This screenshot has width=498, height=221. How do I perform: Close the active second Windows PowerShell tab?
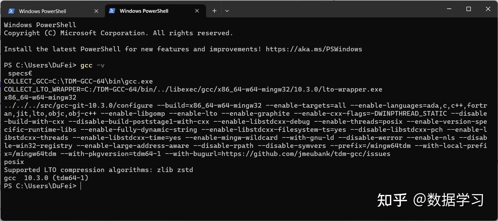point(197,11)
